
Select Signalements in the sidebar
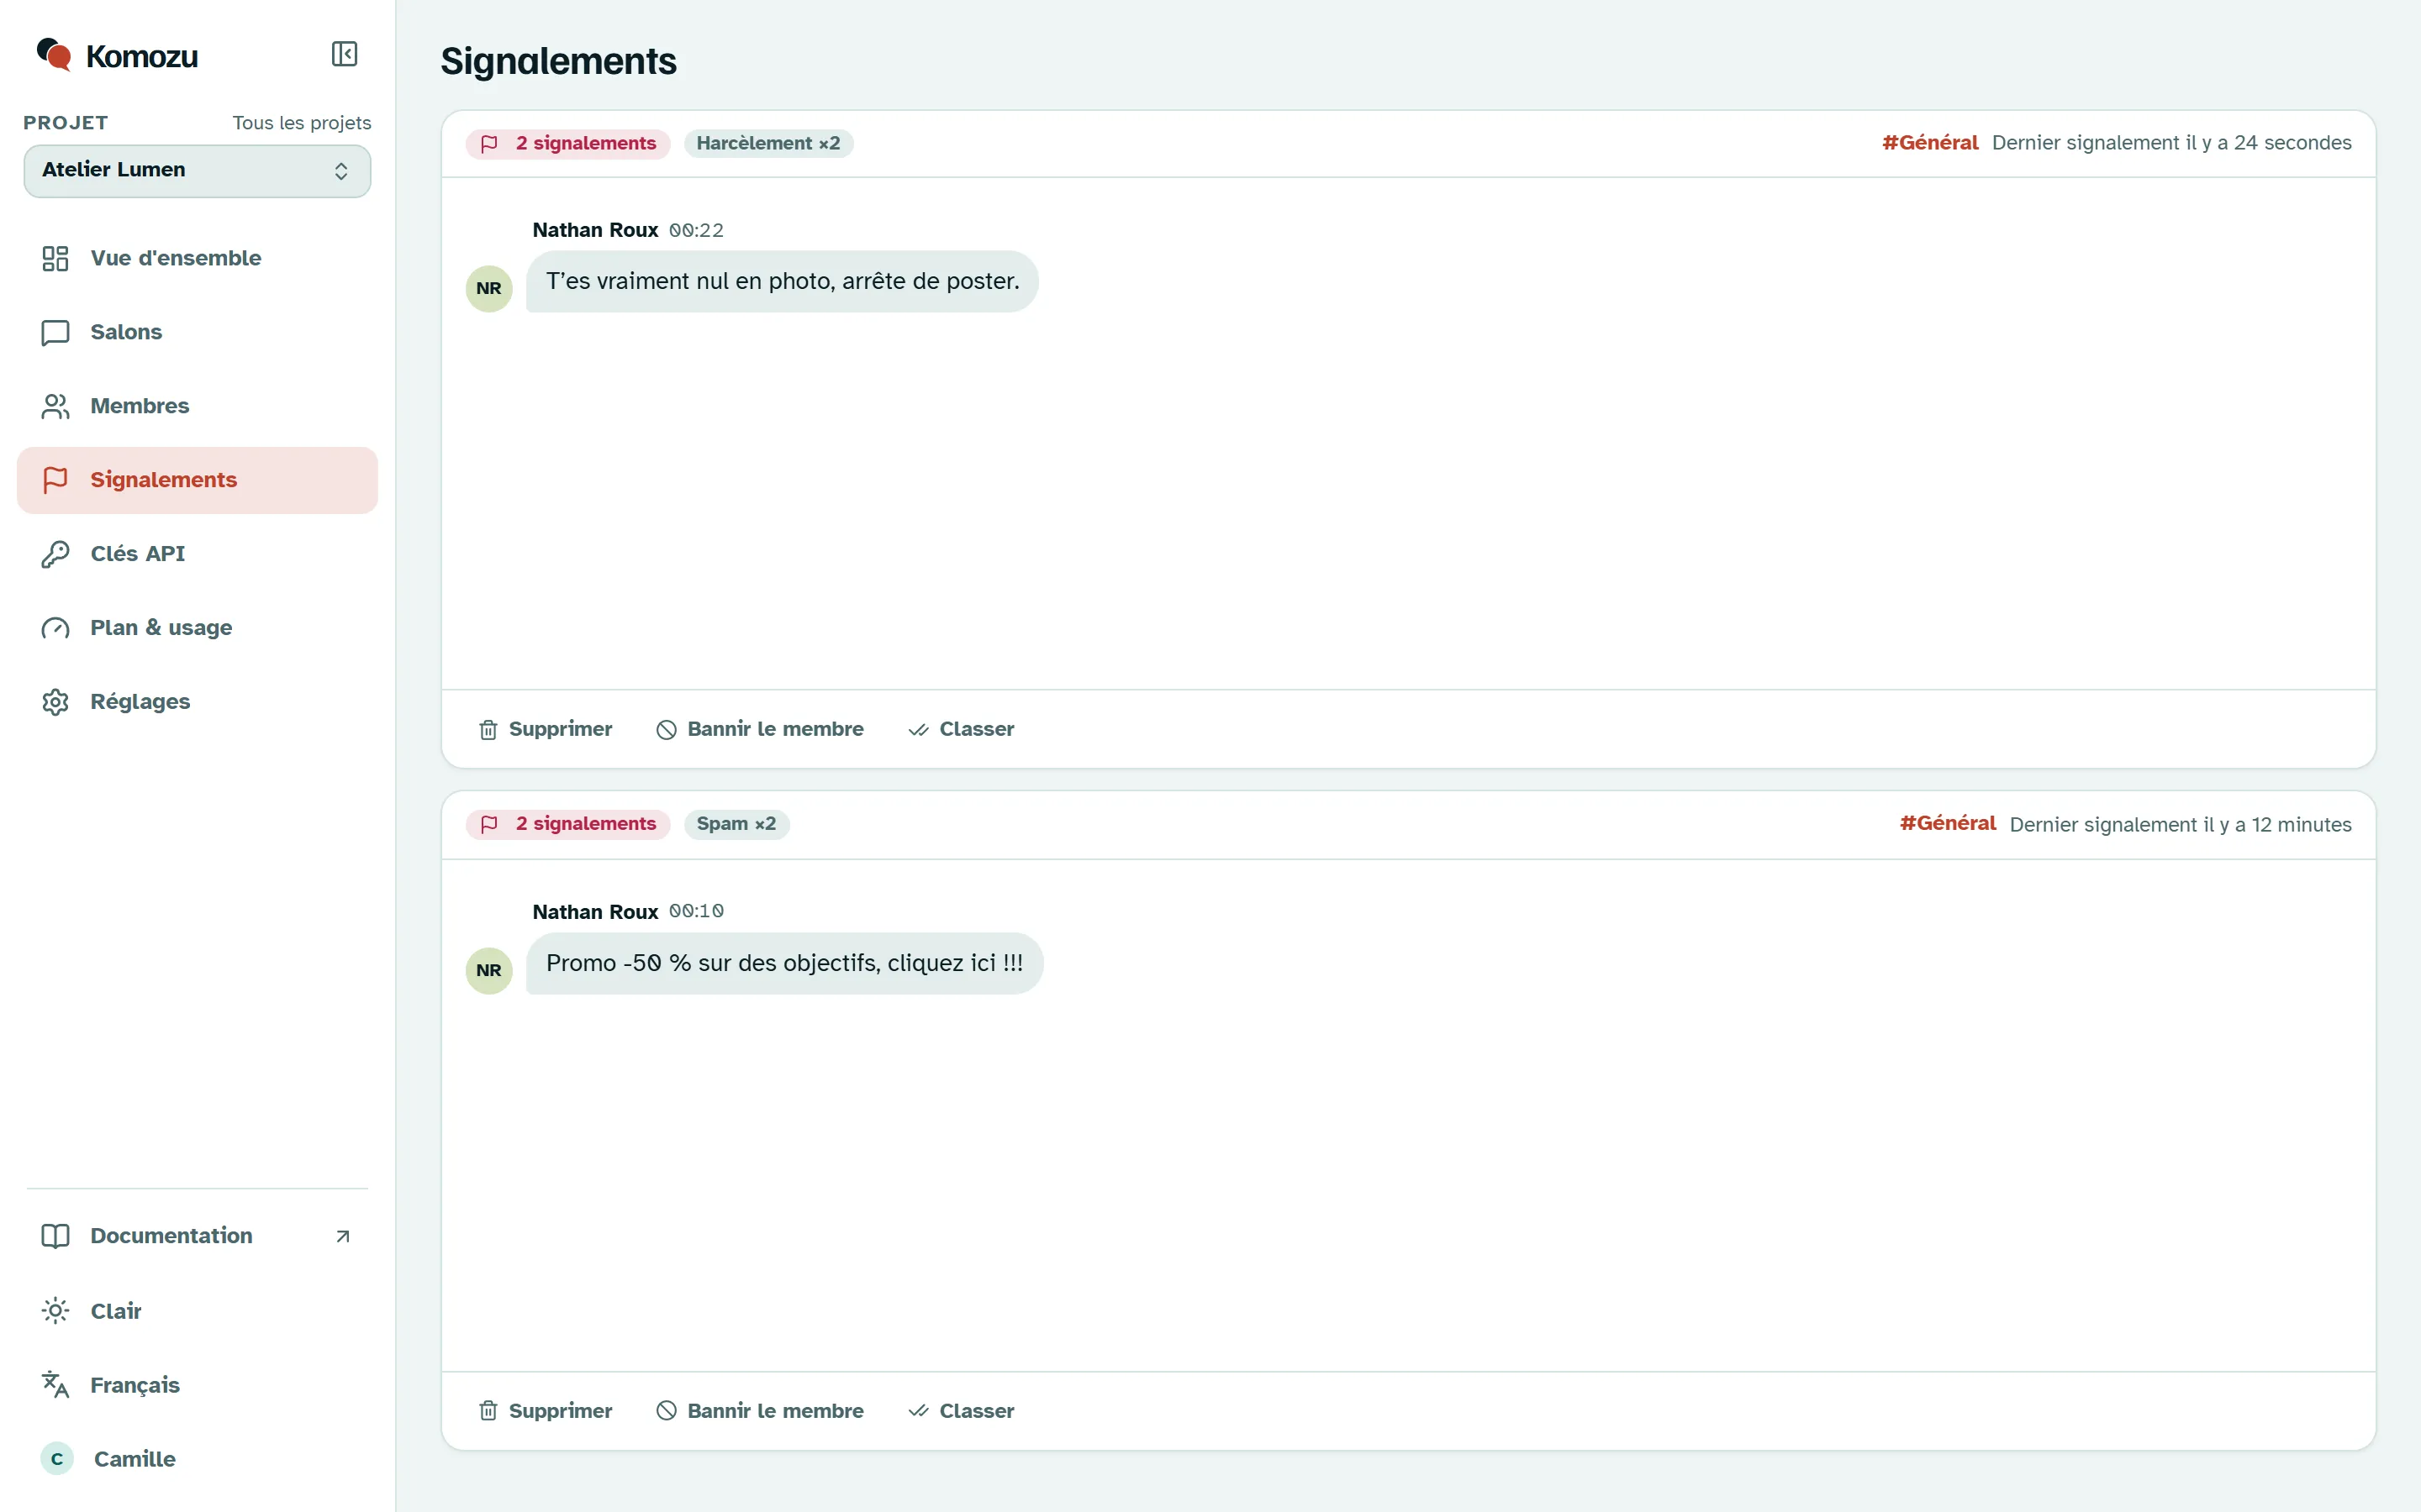pos(197,480)
